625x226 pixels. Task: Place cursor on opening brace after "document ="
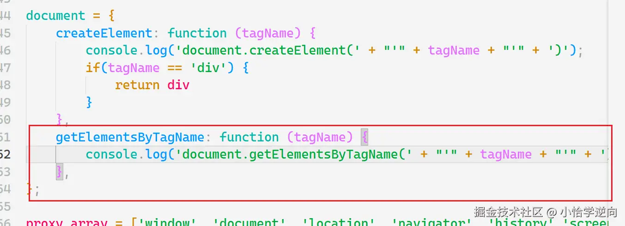pos(111,15)
